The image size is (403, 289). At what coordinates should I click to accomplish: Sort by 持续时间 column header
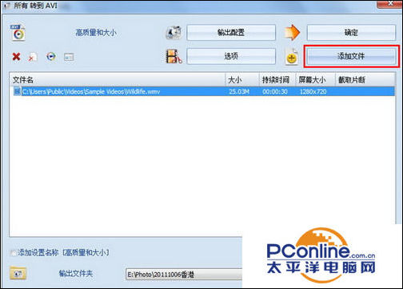(277, 79)
